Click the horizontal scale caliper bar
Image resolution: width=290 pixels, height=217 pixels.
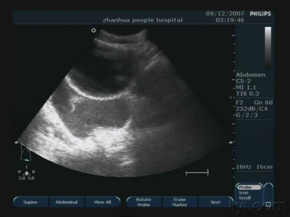point(197,173)
